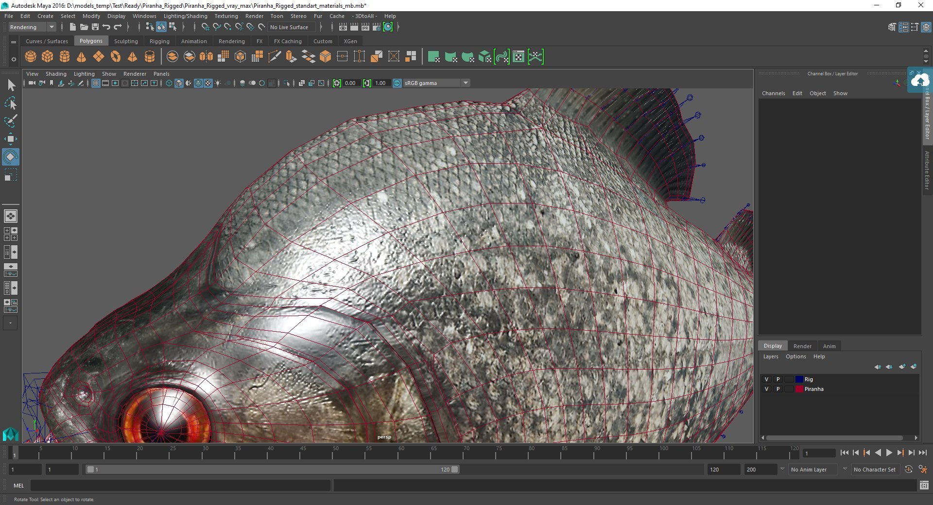The image size is (933, 505).
Task: Click the Auto keyframe toggle icon
Action: tap(908, 470)
